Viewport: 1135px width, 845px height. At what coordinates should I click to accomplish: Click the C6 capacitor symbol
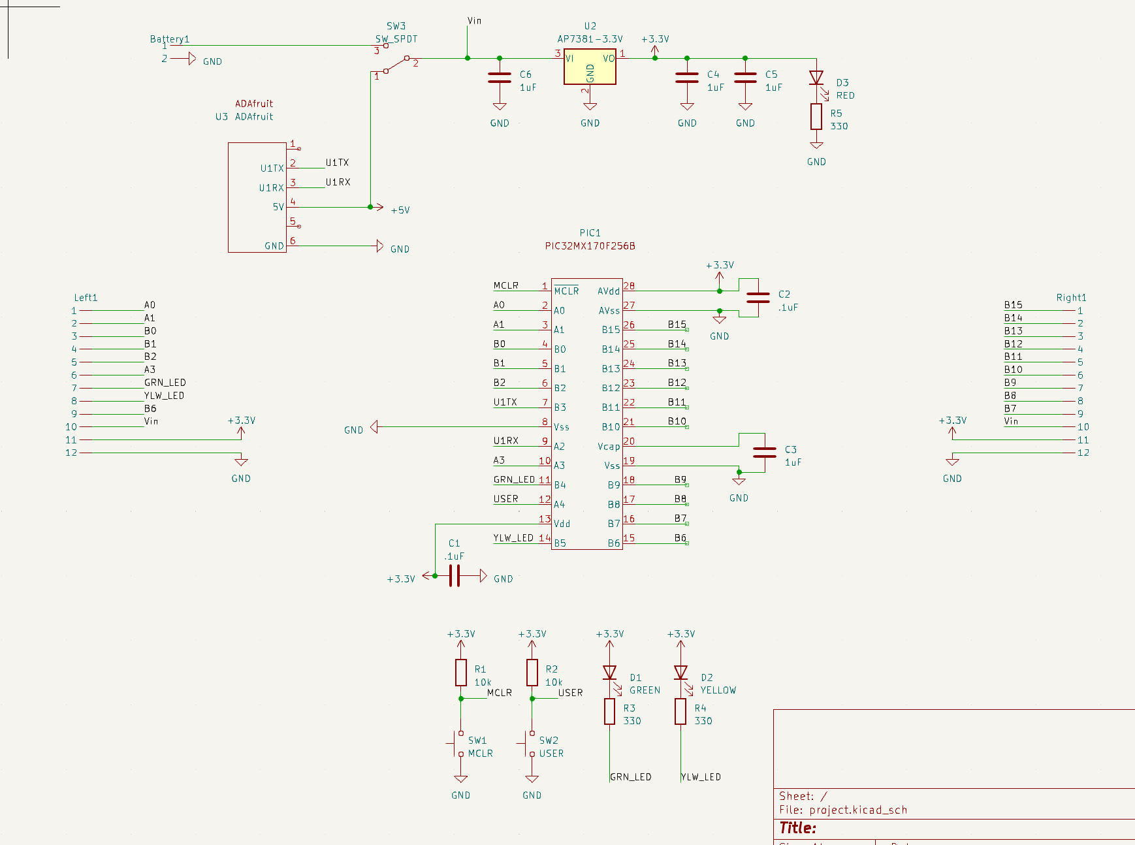500,78
